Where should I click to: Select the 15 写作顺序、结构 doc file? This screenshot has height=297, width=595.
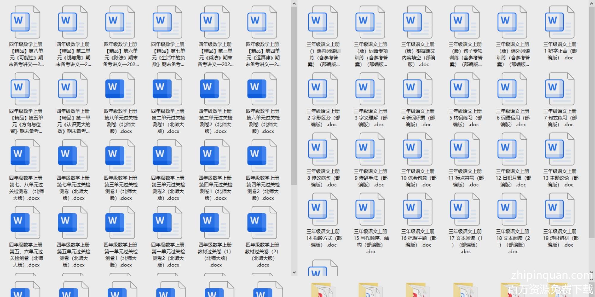[370, 209]
